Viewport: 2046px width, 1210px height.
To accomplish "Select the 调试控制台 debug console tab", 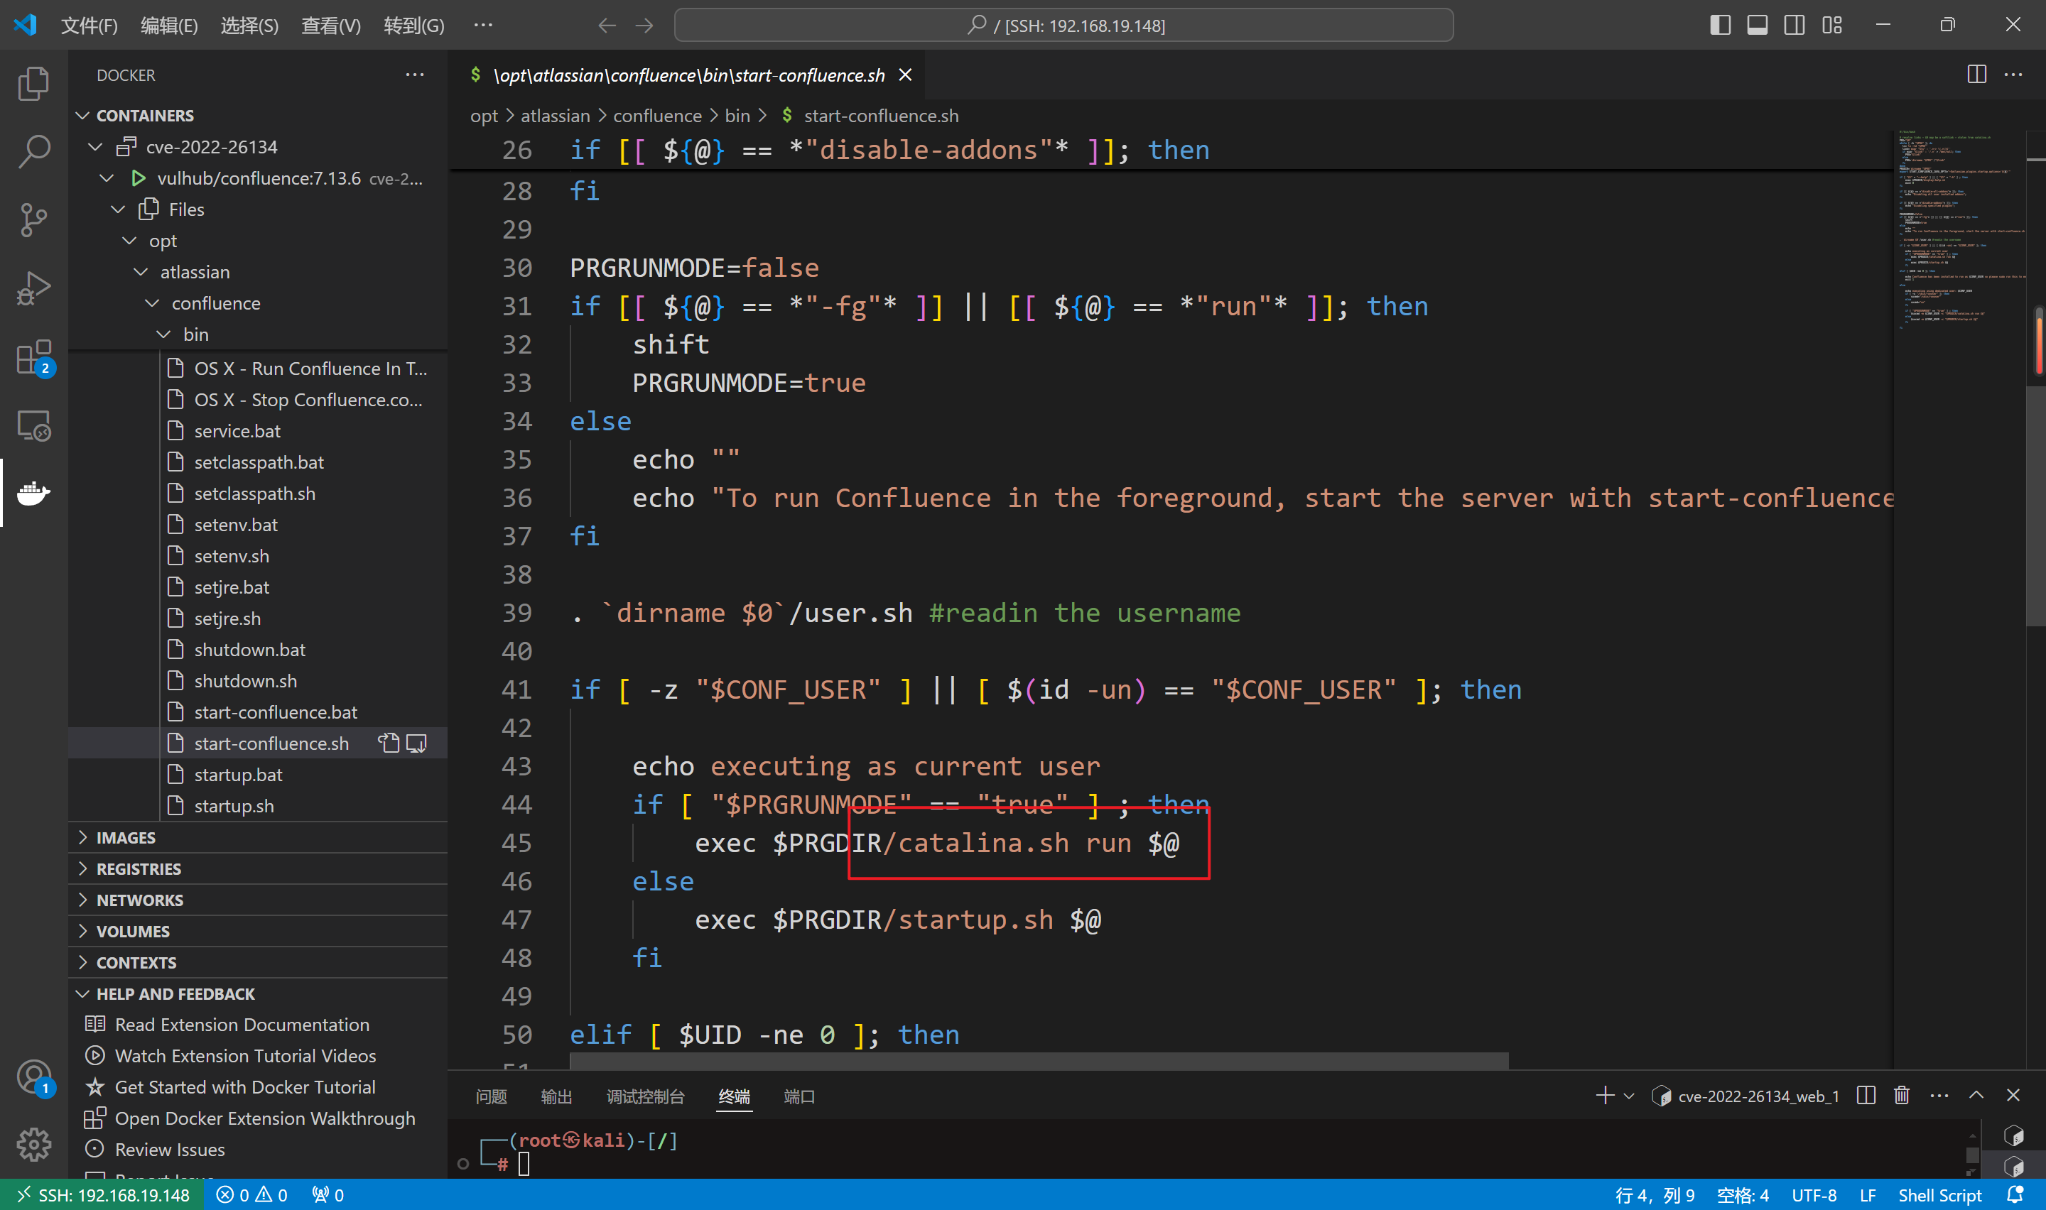I will (644, 1096).
